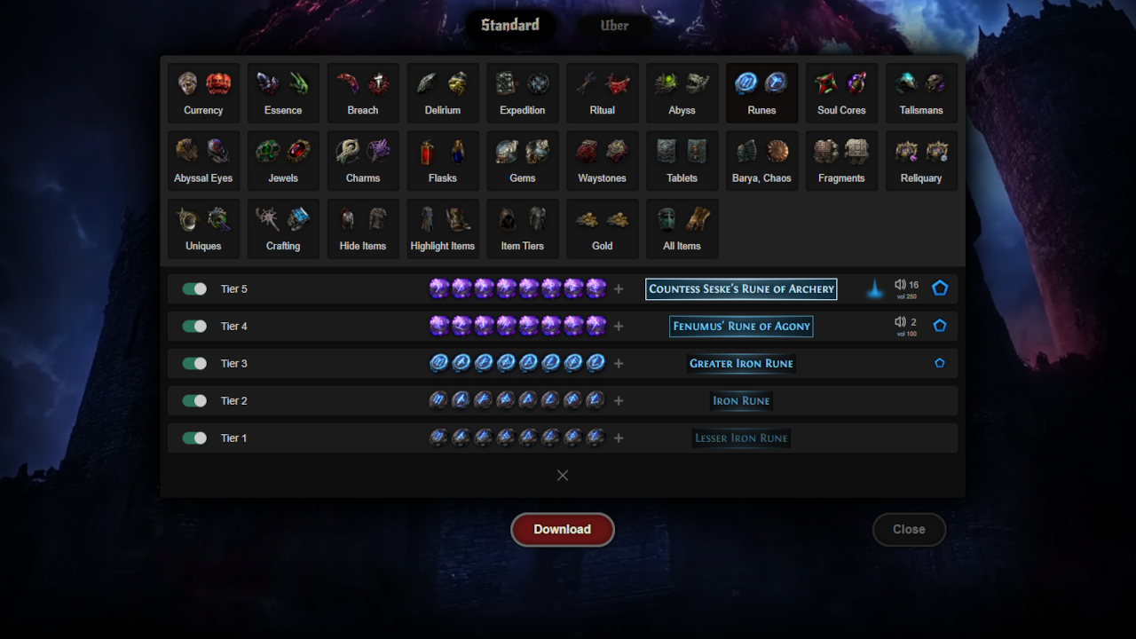Image resolution: width=1136 pixels, height=639 pixels.
Task: Click the Close button
Action: [909, 529]
